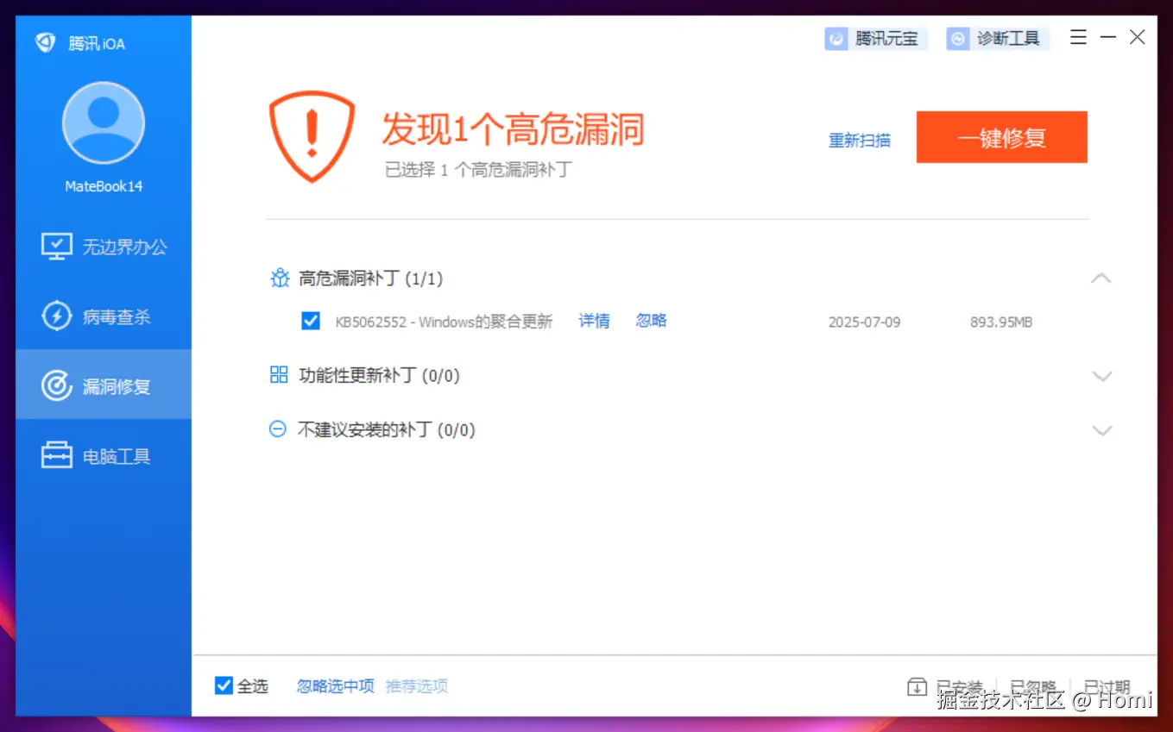
Task: Click the KB5062552 - Windows的聚合更新 row text
Action: (444, 322)
